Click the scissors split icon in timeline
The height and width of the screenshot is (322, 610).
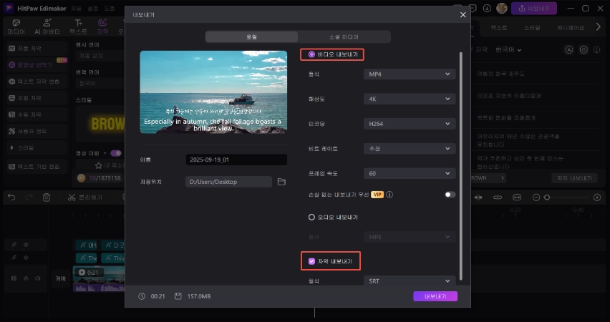click(72, 197)
